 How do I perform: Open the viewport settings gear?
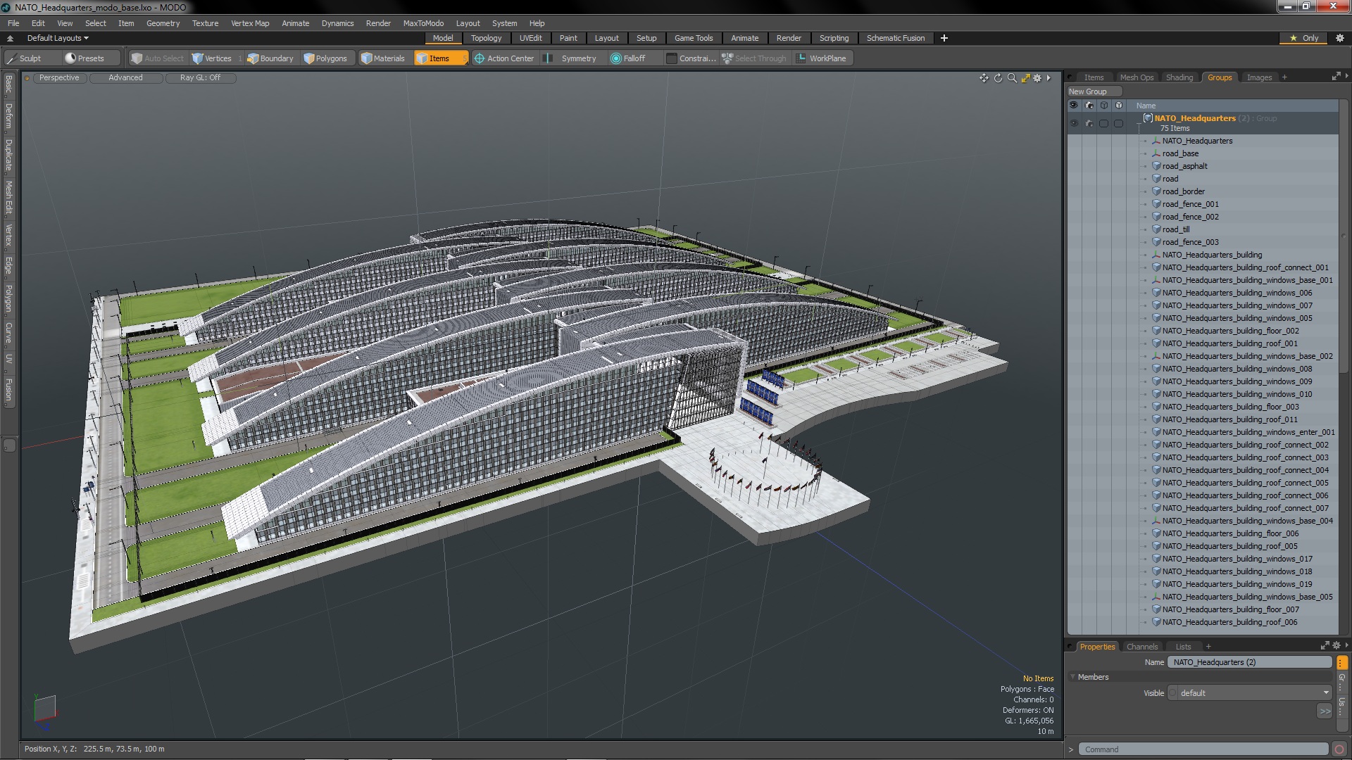click(x=1037, y=78)
